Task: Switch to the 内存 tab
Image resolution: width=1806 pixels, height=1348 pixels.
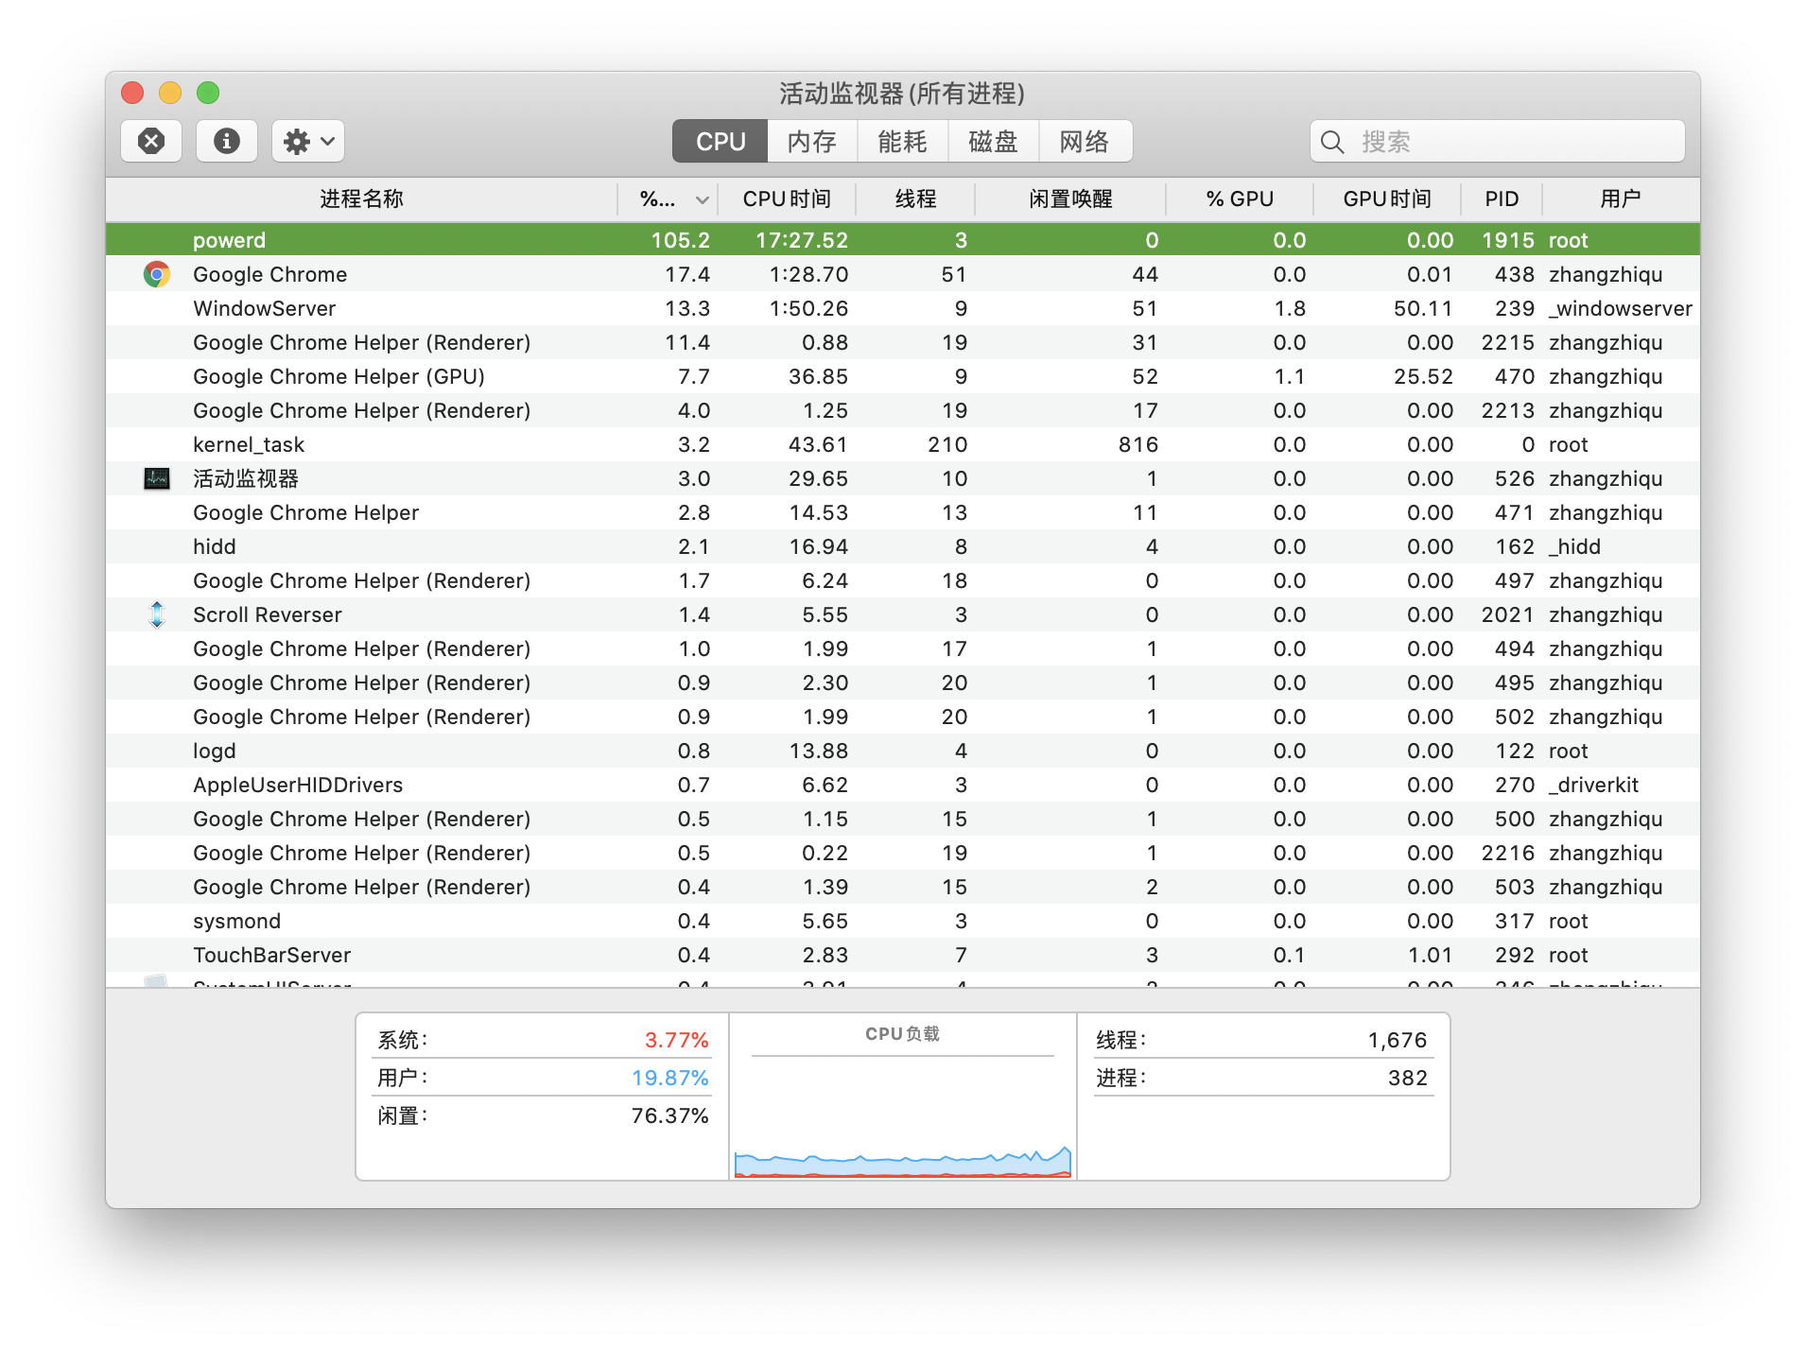Action: tap(811, 142)
